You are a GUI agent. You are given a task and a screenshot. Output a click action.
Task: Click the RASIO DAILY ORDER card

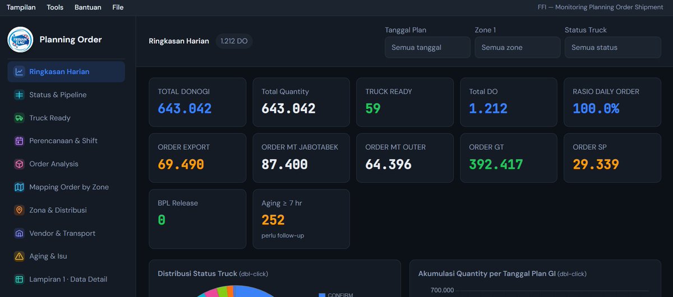612,102
